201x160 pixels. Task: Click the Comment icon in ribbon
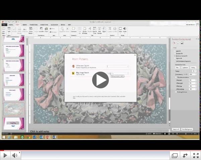tap(74, 30)
